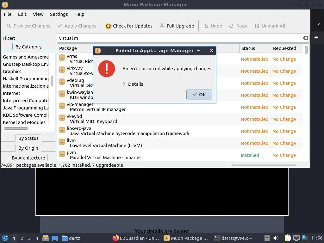
Task: Click the red error exclamation icon
Action: click(107, 69)
